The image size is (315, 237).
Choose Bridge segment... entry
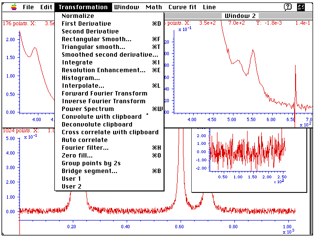pos(89,171)
